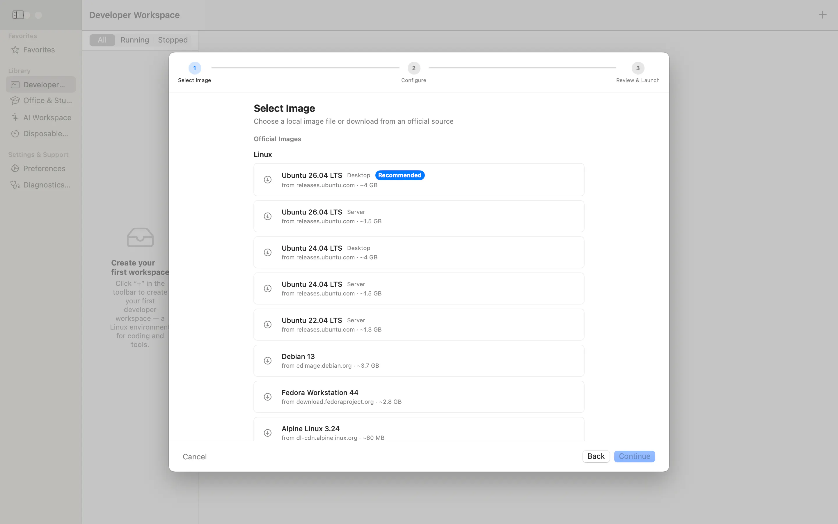Click step 2 Configure circle
Viewport: 838px width, 524px height.
(x=414, y=68)
